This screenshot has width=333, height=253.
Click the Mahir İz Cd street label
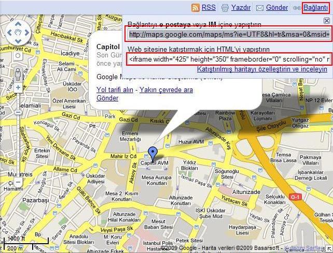[123, 156]
